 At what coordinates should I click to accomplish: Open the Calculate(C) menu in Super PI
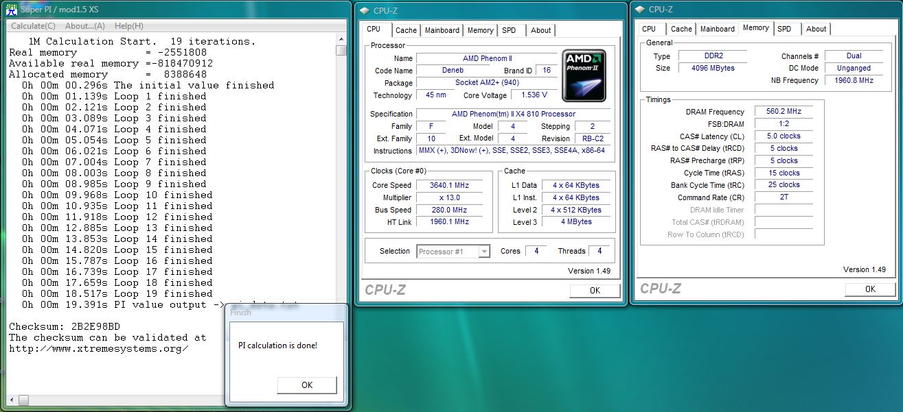click(x=34, y=26)
